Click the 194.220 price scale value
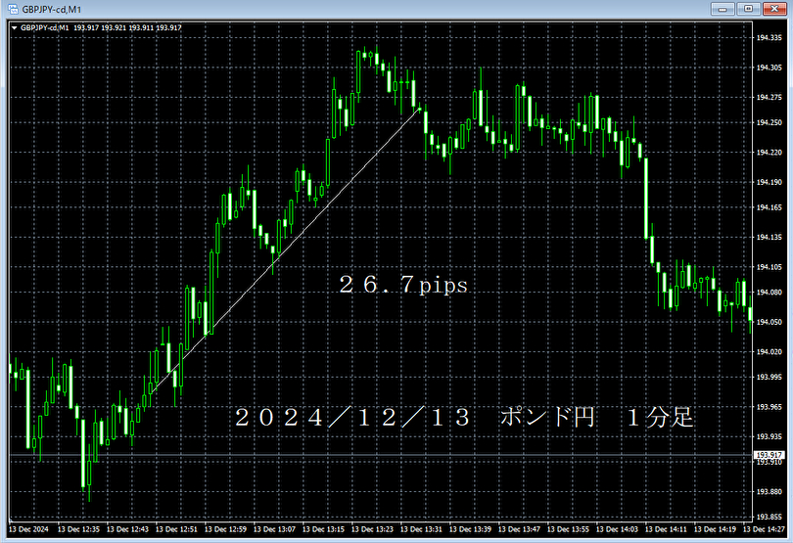 (769, 153)
